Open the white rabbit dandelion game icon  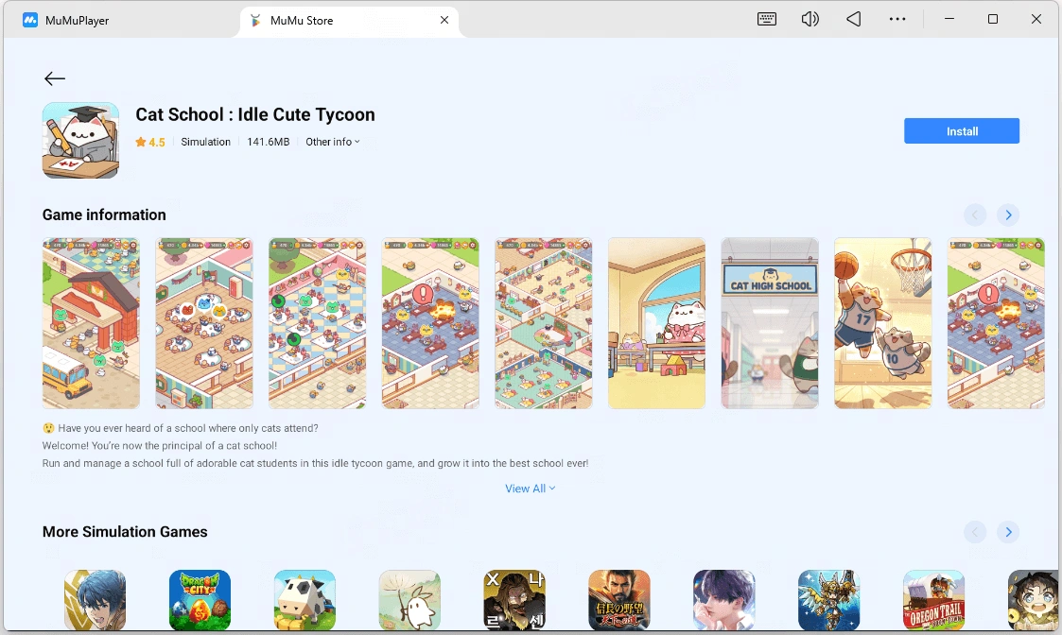[x=409, y=600]
